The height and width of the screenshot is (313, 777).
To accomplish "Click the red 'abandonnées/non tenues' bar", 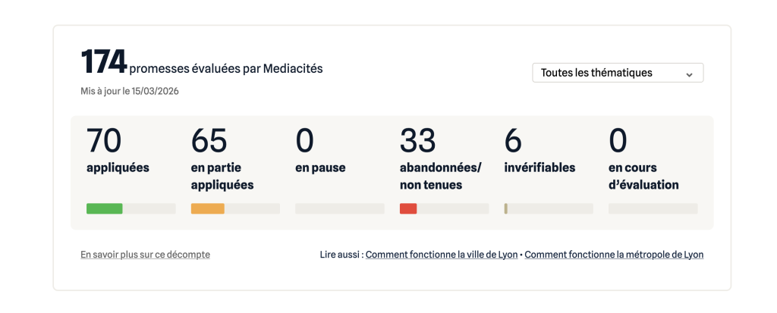I will [408, 208].
